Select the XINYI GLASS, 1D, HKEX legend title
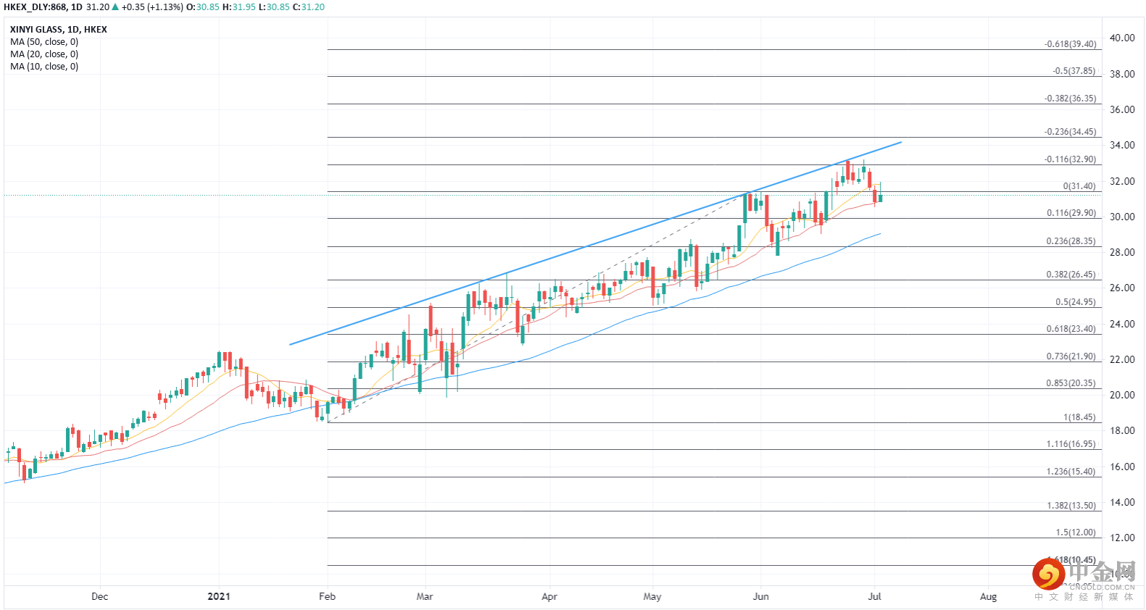The height and width of the screenshot is (610, 1146). click(x=59, y=30)
